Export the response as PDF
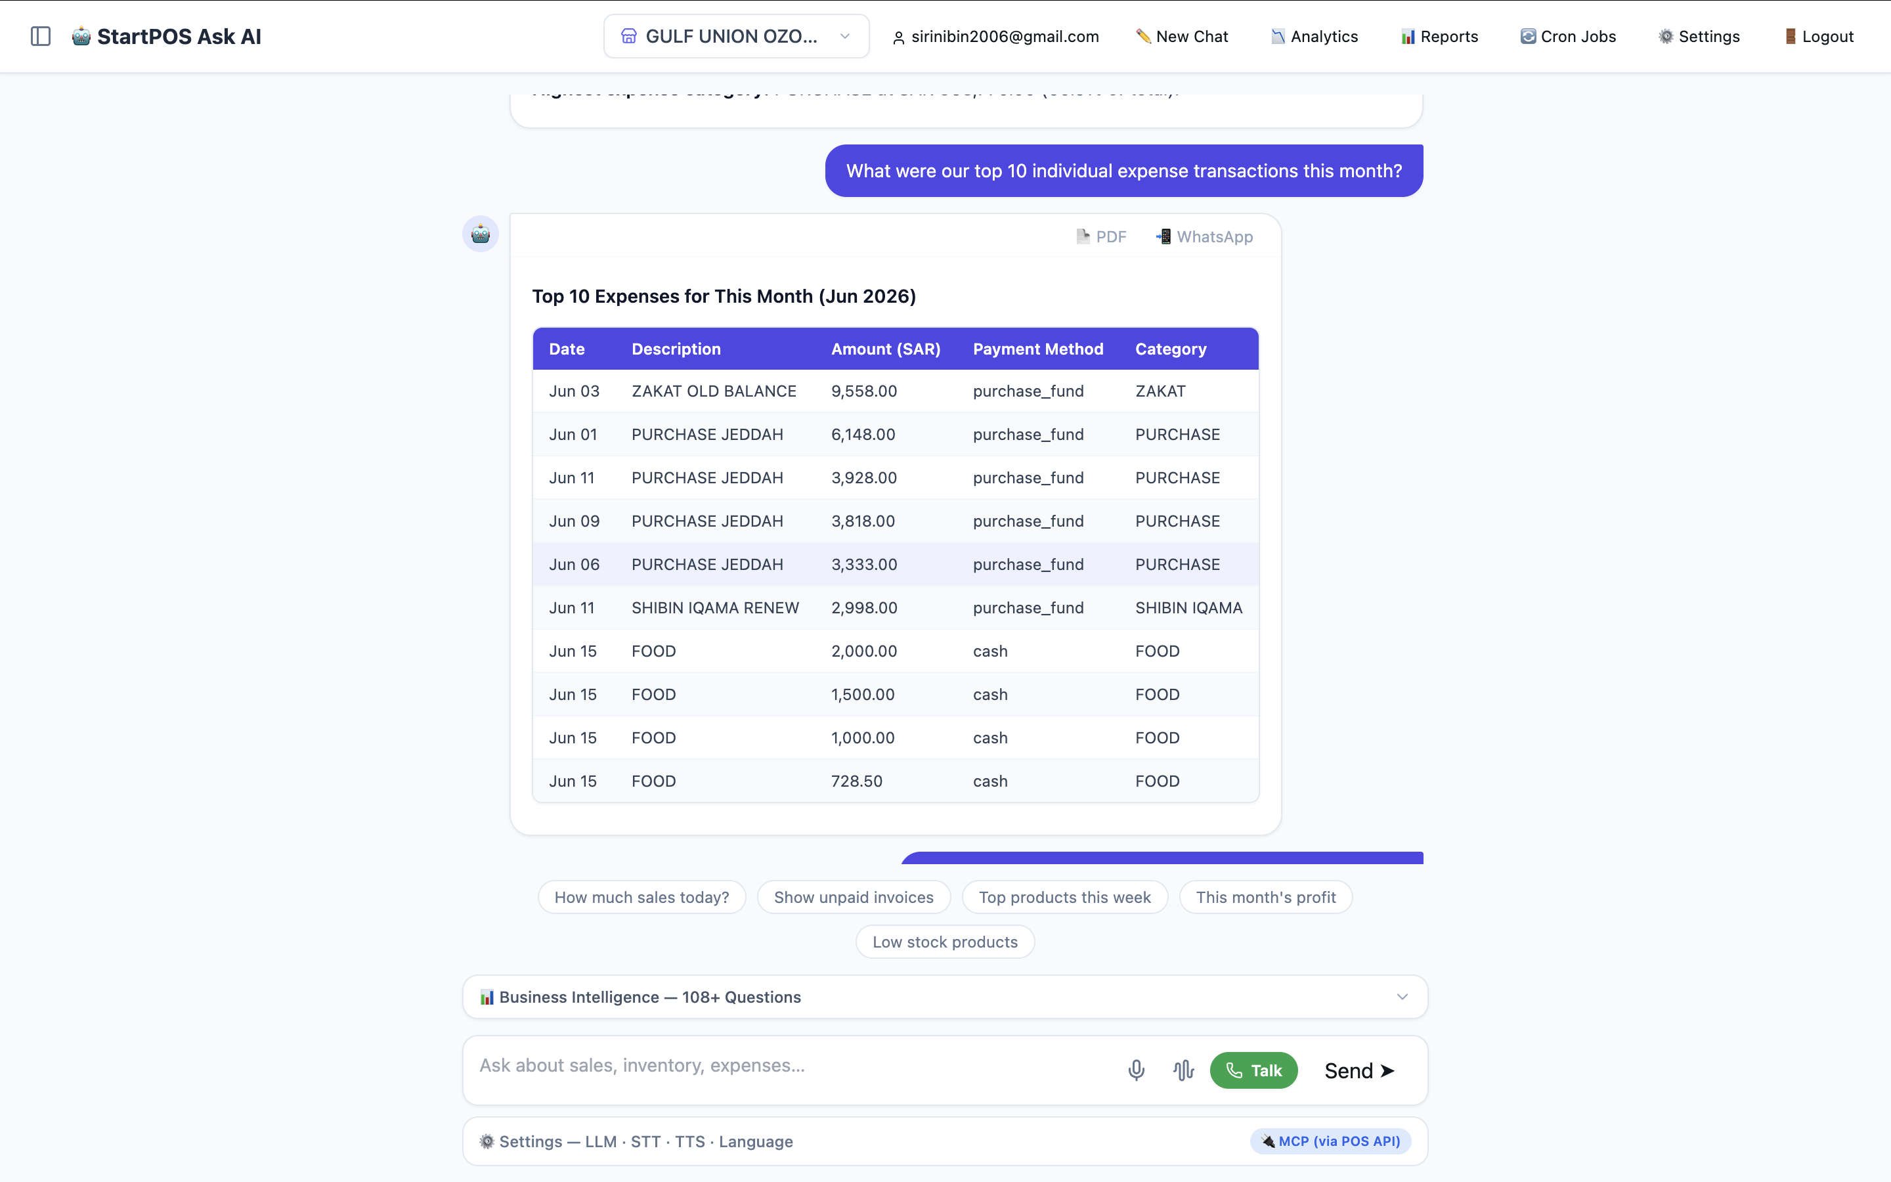1891x1182 pixels. 1101,237
